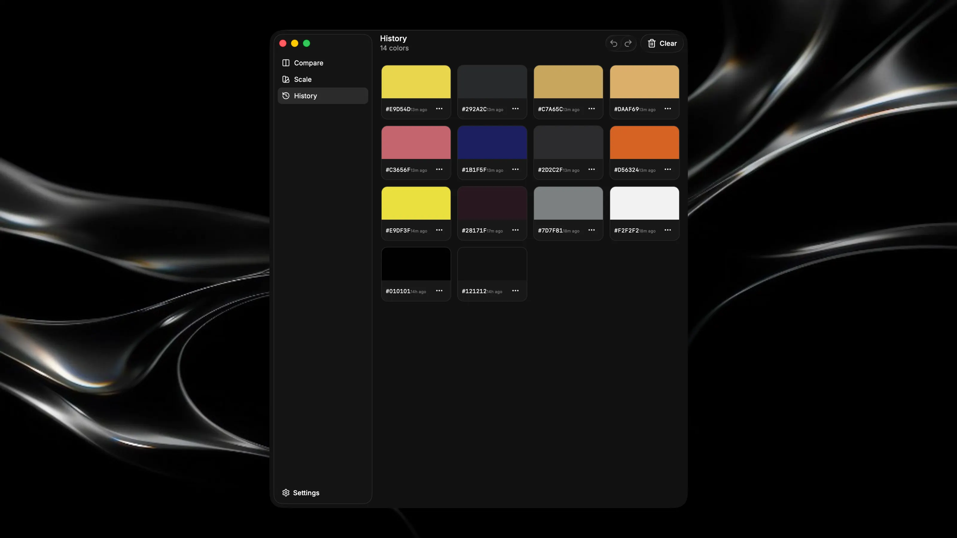The image size is (957, 538).
Task: Open more options for #121212
Action: (x=515, y=291)
